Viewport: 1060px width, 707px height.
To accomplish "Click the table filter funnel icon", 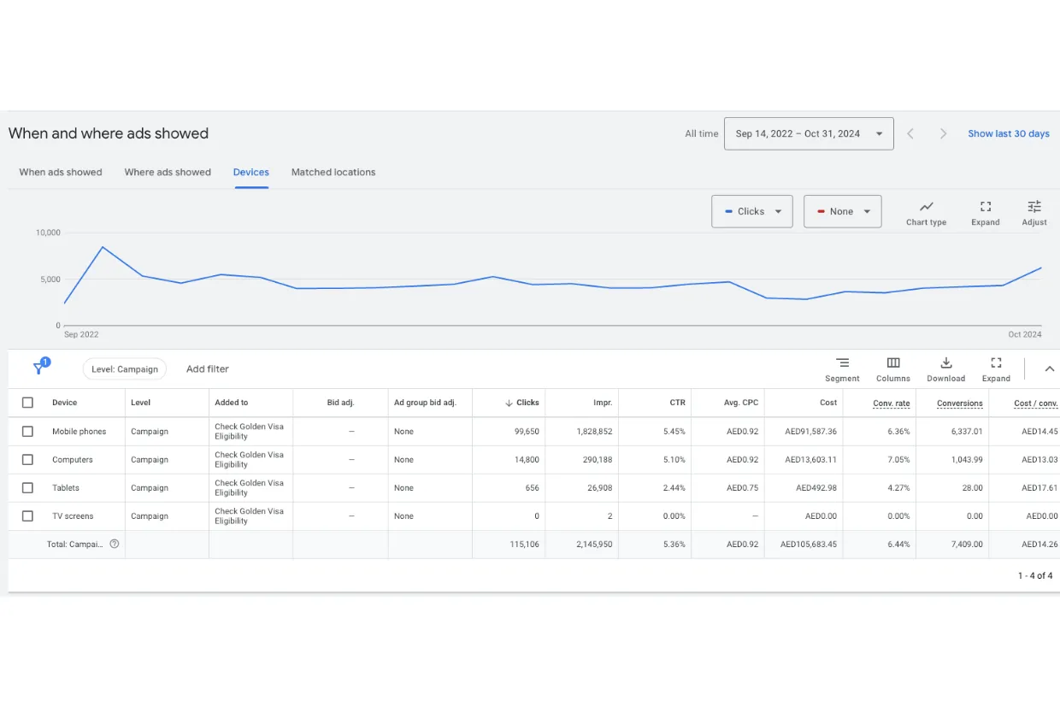I will click(38, 368).
